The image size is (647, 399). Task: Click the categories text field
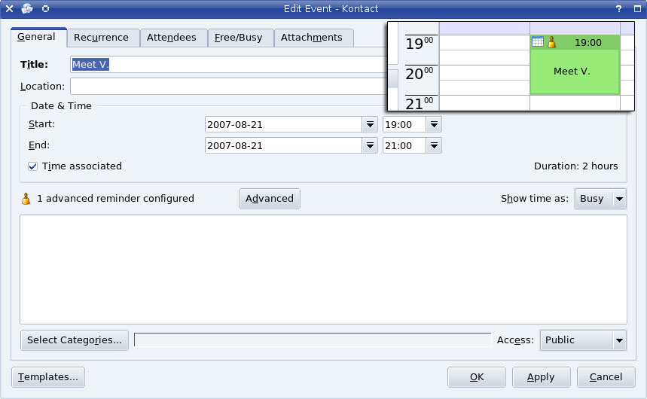(x=313, y=340)
